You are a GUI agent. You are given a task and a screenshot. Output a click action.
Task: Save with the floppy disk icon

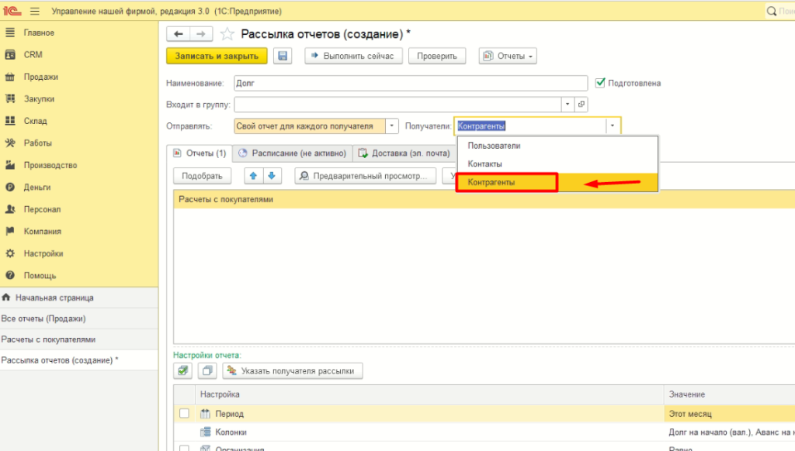pos(283,56)
